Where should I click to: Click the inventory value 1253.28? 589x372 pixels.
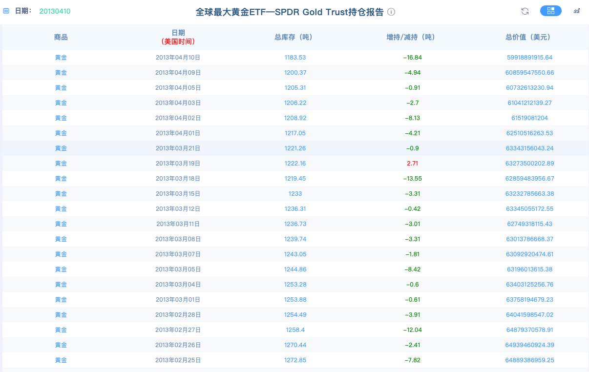(295, 285)
